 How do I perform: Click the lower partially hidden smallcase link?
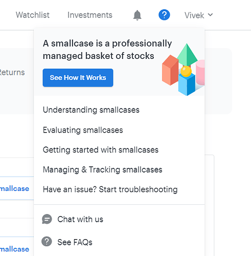click(14, 249)
